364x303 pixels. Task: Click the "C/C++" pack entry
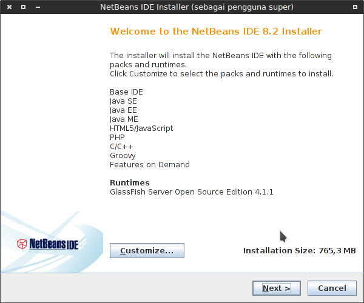[x=121, y=147]
